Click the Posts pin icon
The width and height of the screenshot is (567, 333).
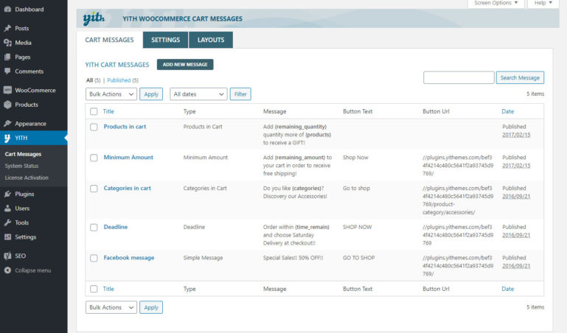[x=7, y=28]
